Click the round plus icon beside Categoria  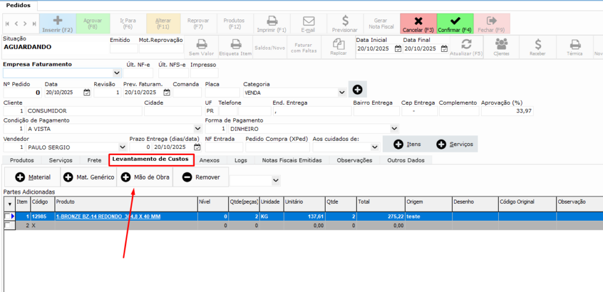coord(357,89)
